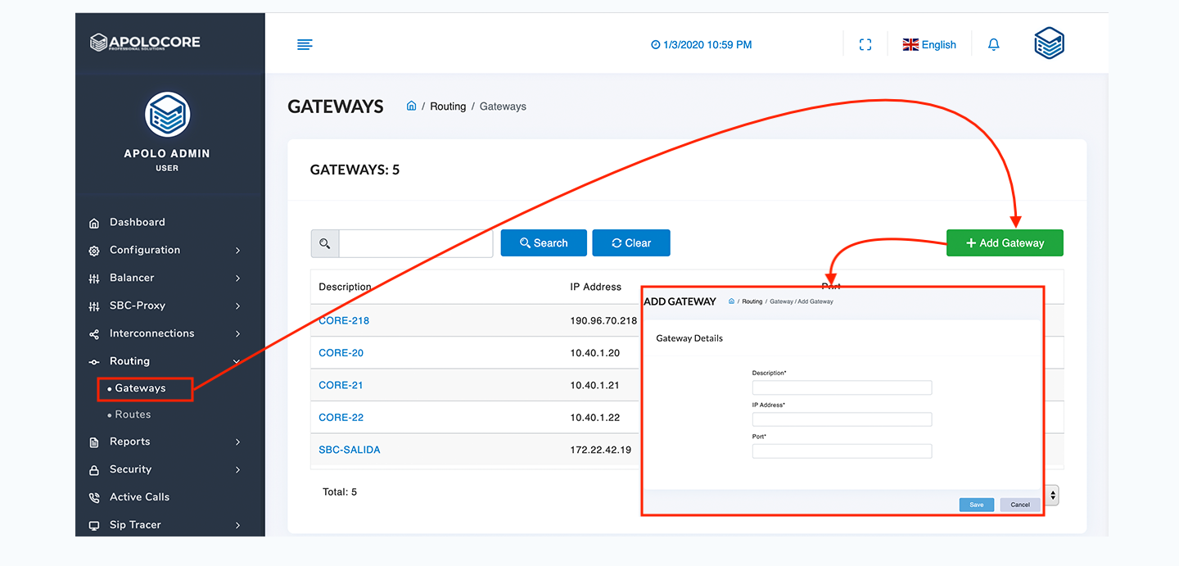Click the Apolocore profile logo in header
This screenshot has height=566, width=1179.
pyautogui.click(x=1049, y=43)
